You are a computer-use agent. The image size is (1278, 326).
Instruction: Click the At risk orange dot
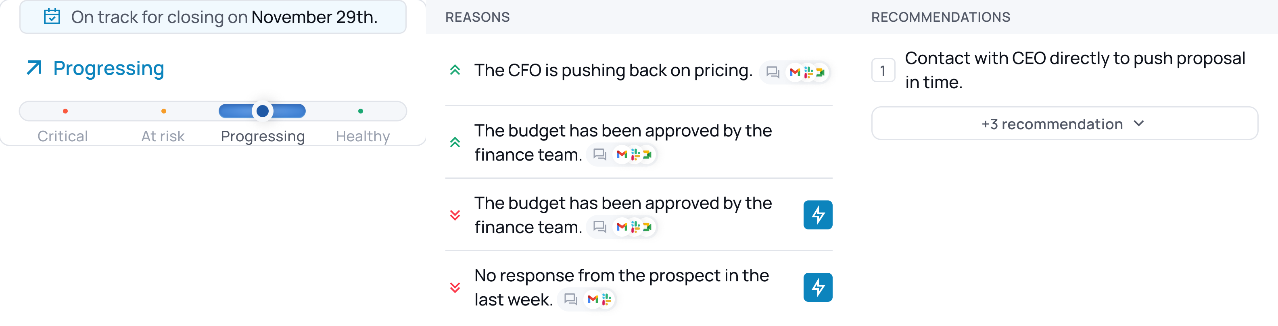[164, 111]
